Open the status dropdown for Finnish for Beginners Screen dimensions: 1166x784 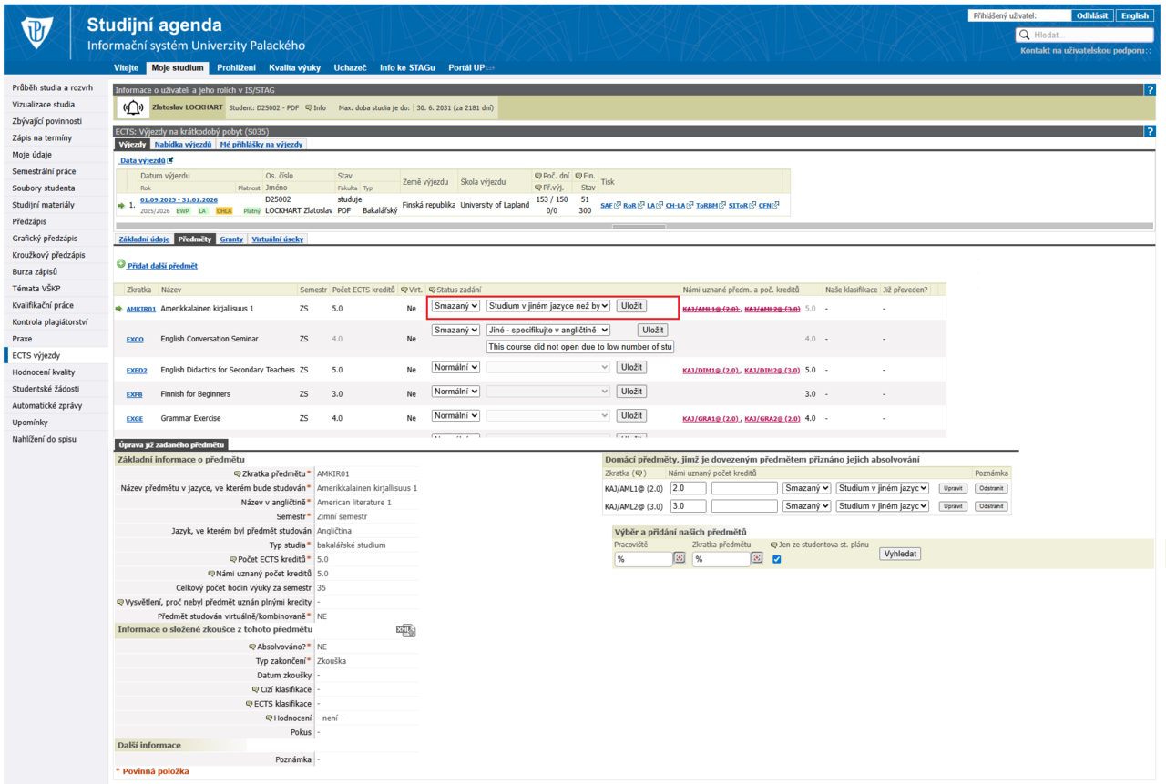click(455, 392)
